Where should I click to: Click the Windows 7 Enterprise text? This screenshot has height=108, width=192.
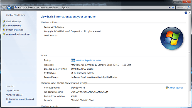tap(54, 27)
